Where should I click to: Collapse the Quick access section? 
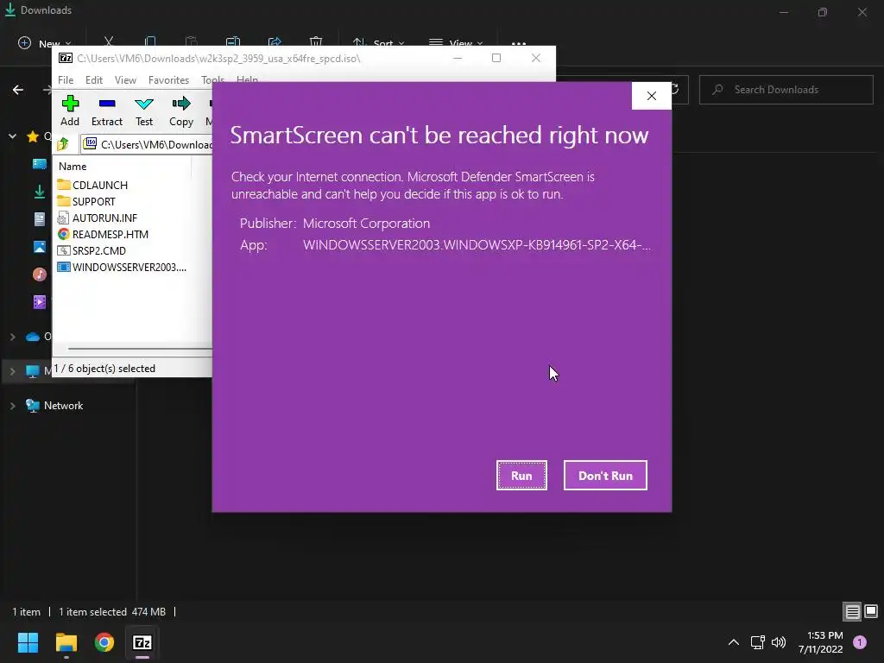tap(12, 136)
